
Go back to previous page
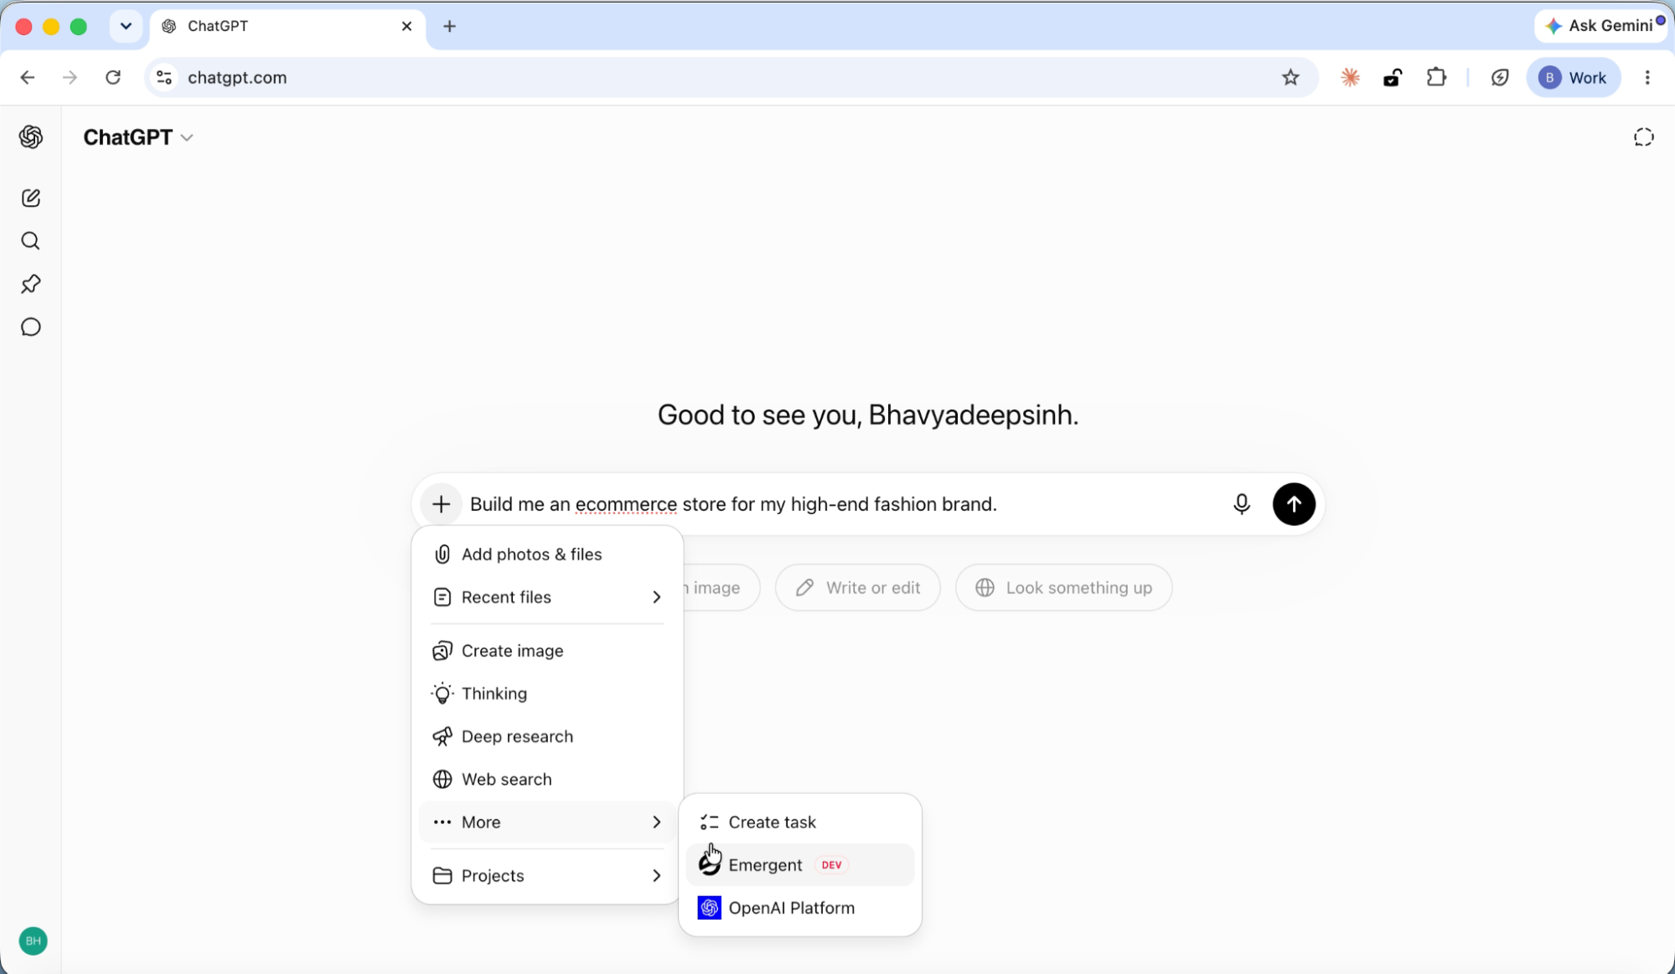[28, 77]
